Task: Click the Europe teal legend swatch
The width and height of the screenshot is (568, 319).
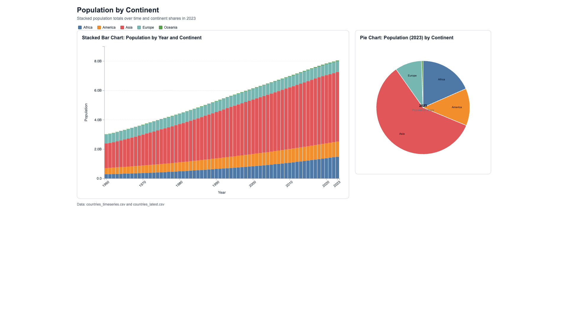Action: click(x=139, y=27)
